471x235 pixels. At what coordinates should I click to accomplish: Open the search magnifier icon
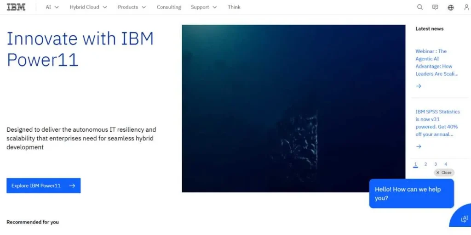[420, 7]
